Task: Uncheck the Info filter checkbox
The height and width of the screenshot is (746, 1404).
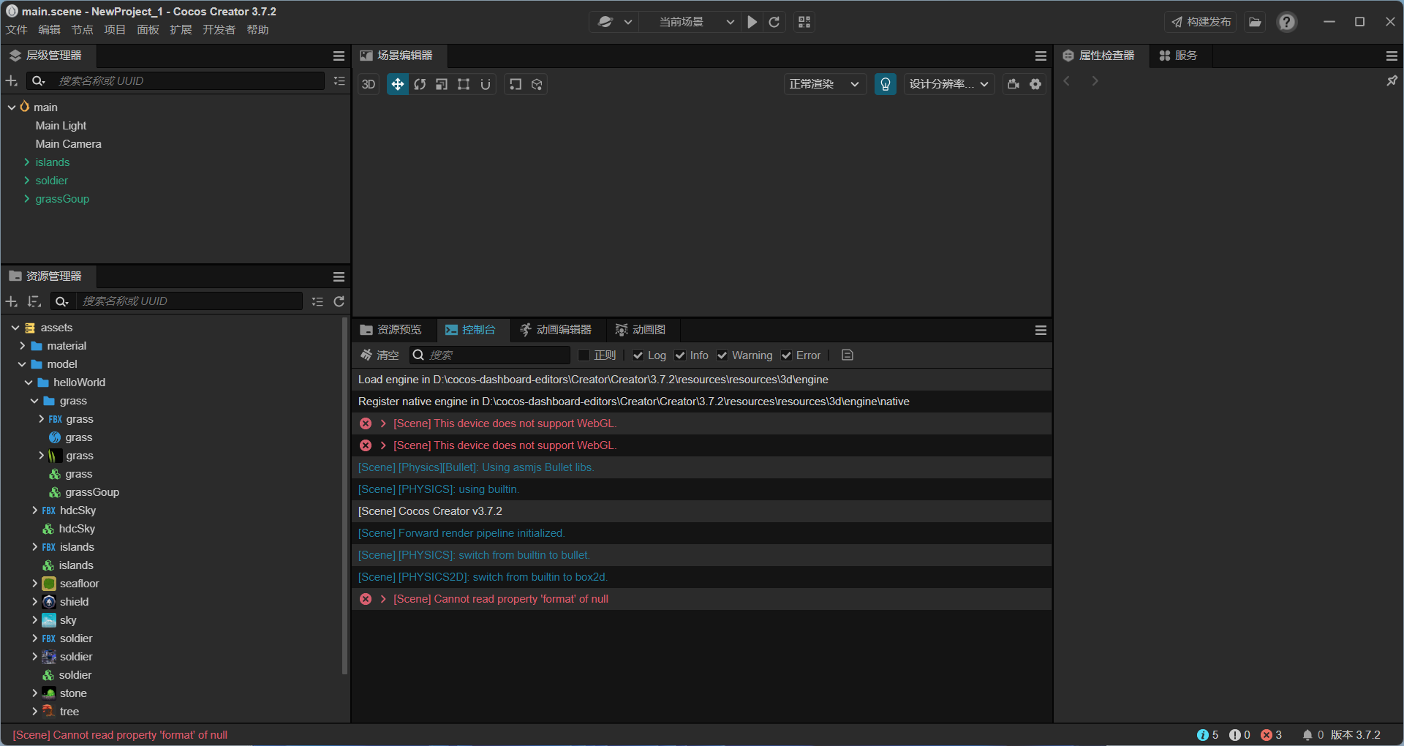Action: (680, 355)
